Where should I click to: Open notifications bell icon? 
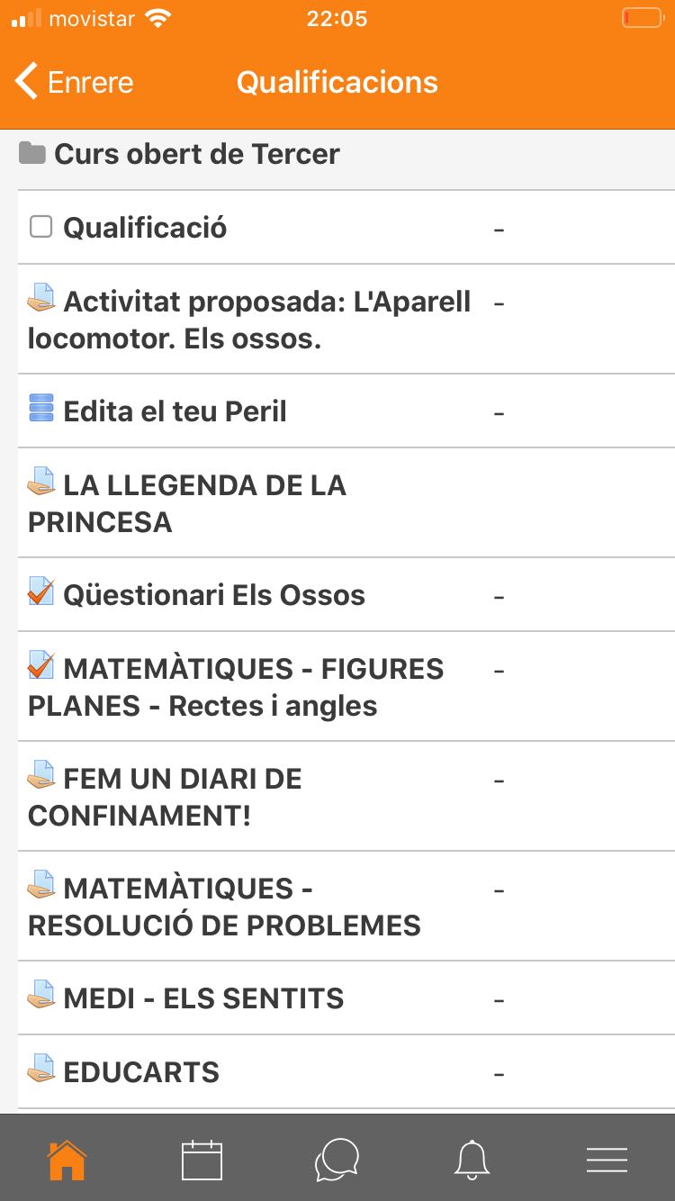[x=472, y=1160]
